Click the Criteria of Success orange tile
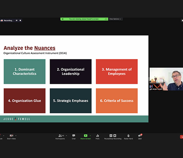Screen dimensions: 183x158 pos(117,101)
